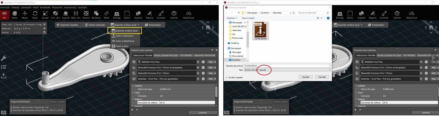The image size is (439, 116).
Task: Collapse the Relleno section in left window
Action: (x=132, y=99)
